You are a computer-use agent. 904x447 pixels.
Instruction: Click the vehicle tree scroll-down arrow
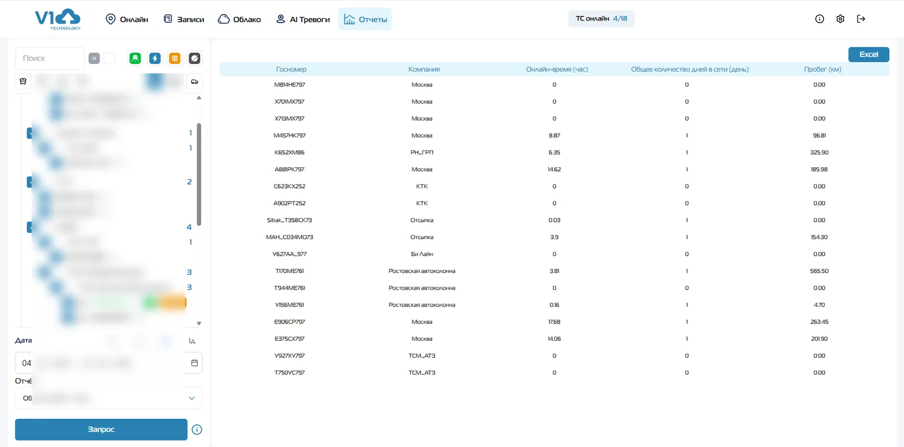[x=199, y=323]
